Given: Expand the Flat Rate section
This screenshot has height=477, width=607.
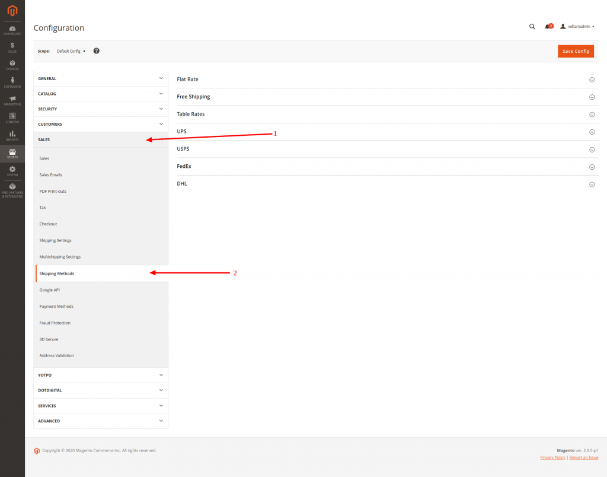Looking at the screenshot, I should coord(592,79).
